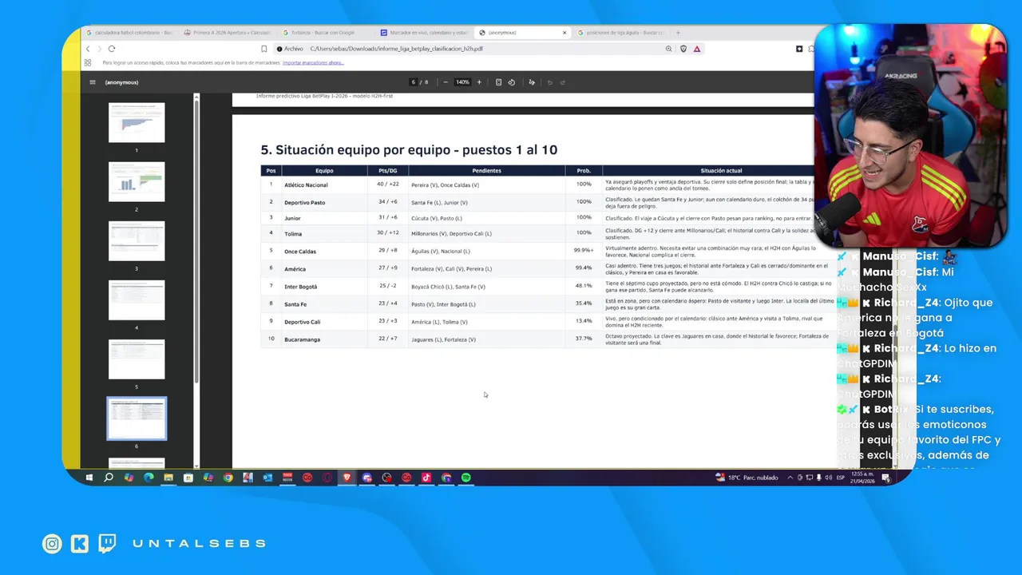Open Google Chrome from the taskbar
The height and width of the screenshot is (575, 1022).
[x=228, y=478]
